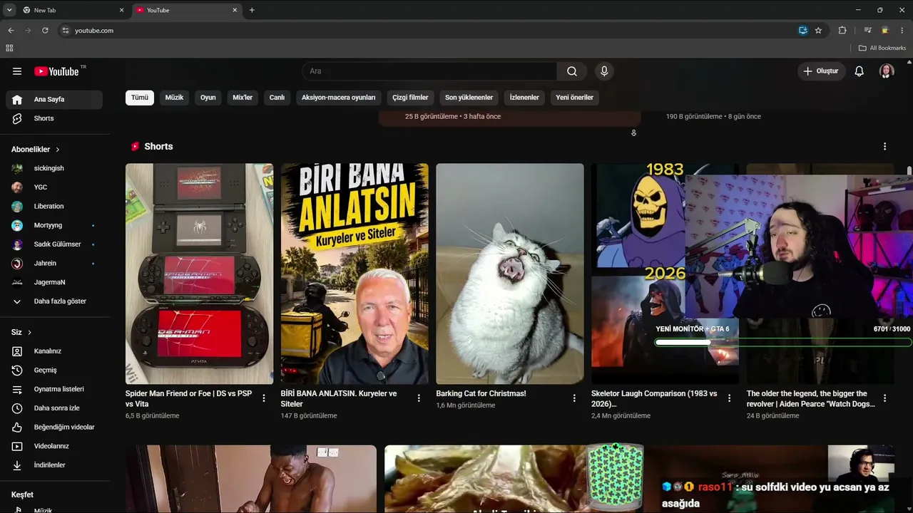
Task: Go back in browser history
Action: pyautogui.click(x=11, y=31)
